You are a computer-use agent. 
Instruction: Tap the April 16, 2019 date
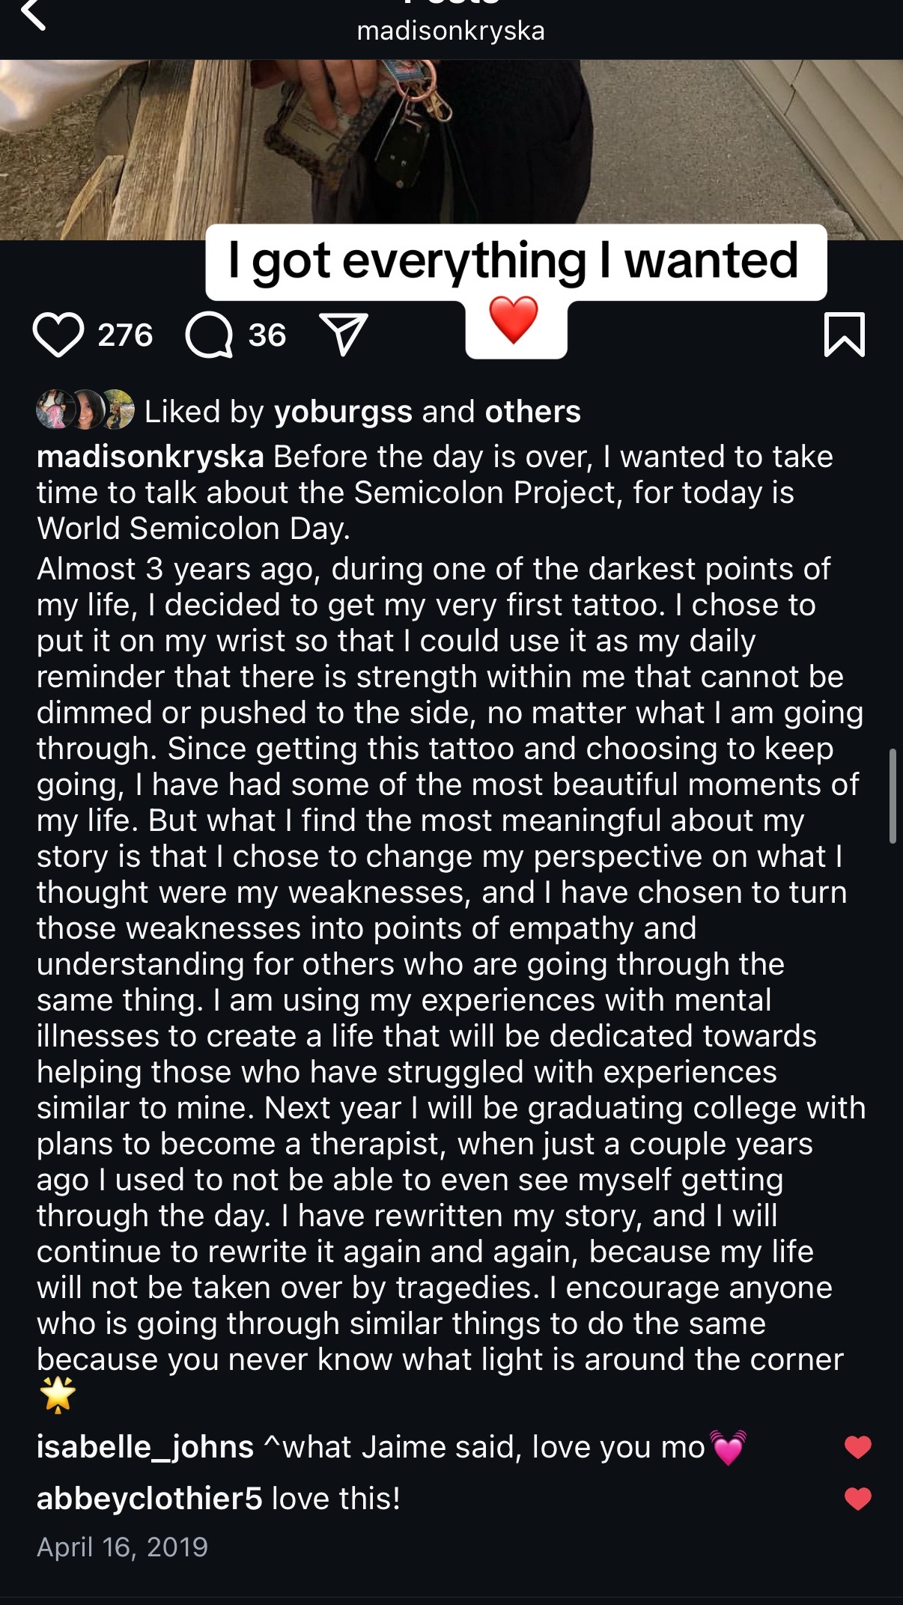point(122,1547)
